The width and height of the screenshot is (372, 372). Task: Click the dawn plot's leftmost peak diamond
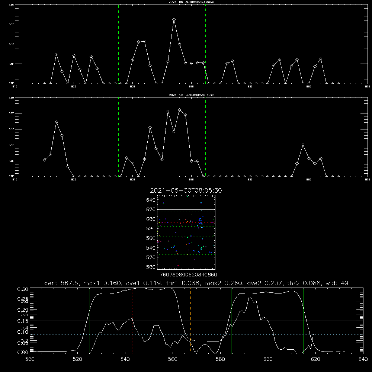56,55
